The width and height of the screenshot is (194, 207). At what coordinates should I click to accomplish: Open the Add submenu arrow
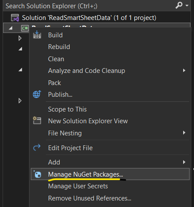coord(184,162)
